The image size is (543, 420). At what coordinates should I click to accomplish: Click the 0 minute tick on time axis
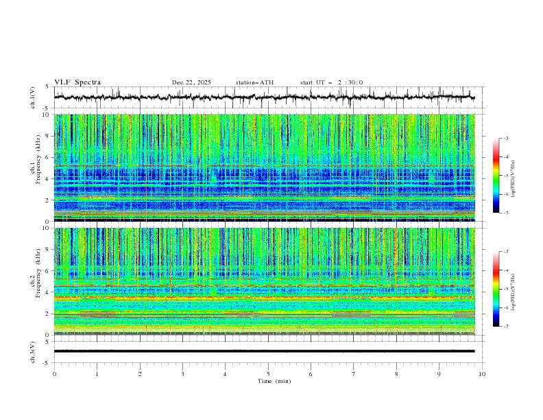pyautogui.click(x=54, y=374)
